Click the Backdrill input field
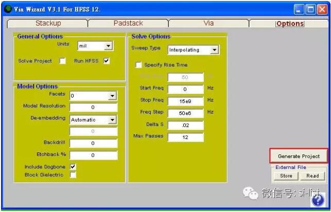The width and height of the screenshot is (331, 212). coord(93,143)
